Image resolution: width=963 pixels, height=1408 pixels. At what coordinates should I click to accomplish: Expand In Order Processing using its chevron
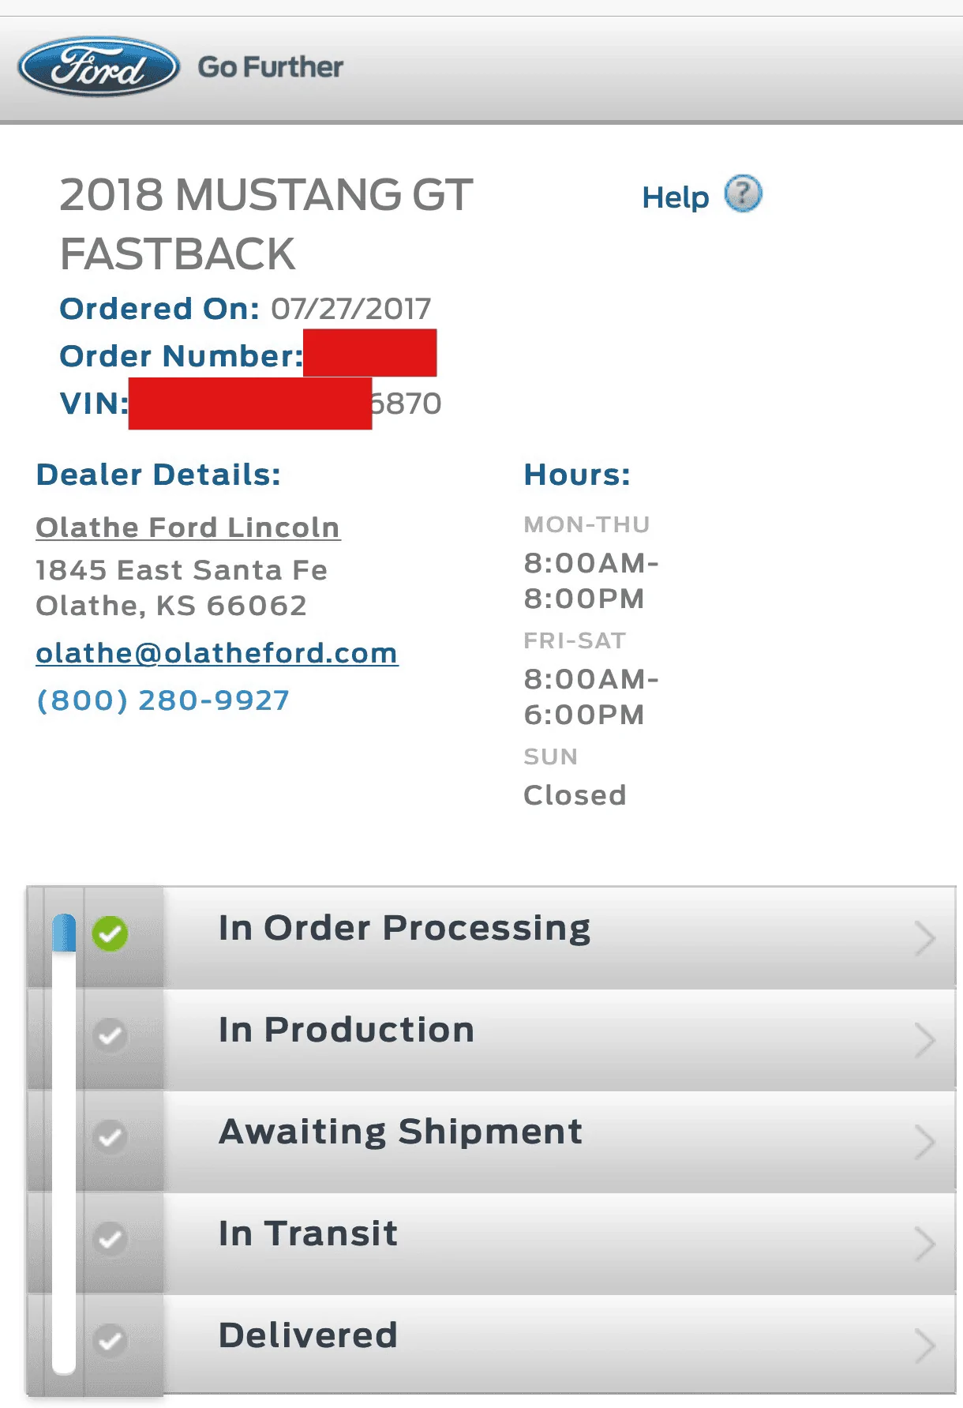pos(924,938)
